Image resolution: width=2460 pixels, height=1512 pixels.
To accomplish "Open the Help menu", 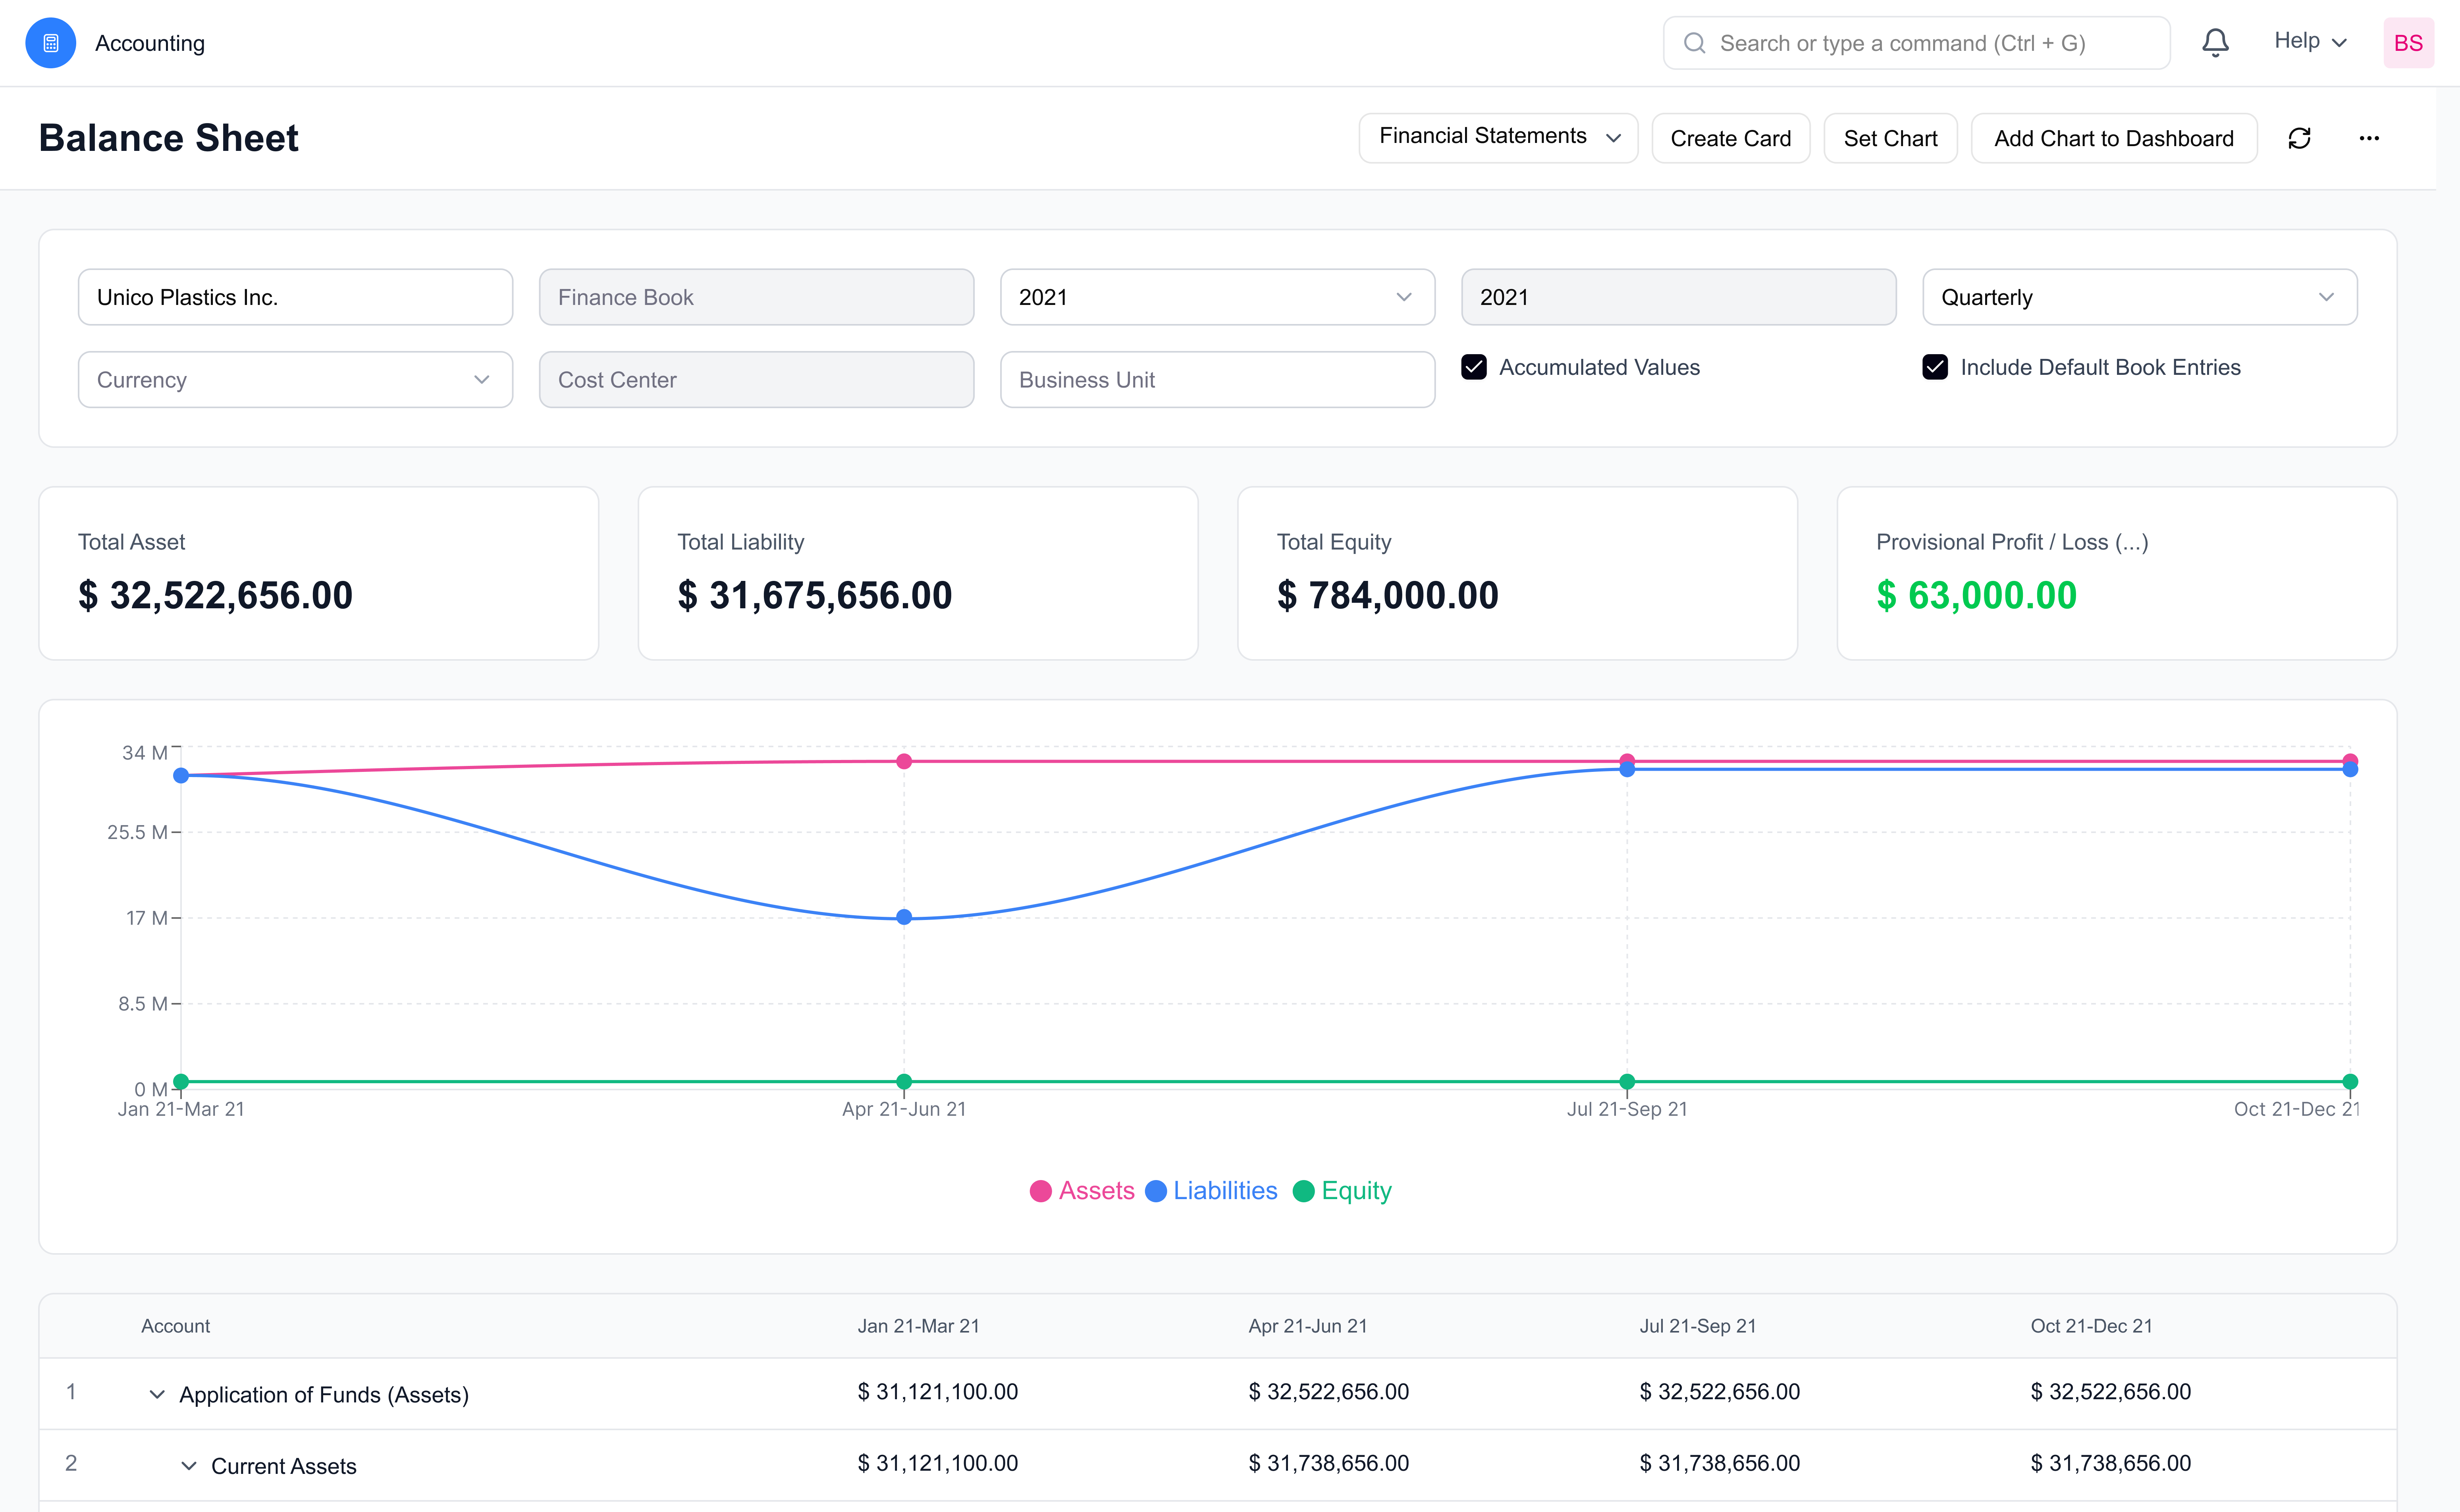I will tap(2309, 41).
